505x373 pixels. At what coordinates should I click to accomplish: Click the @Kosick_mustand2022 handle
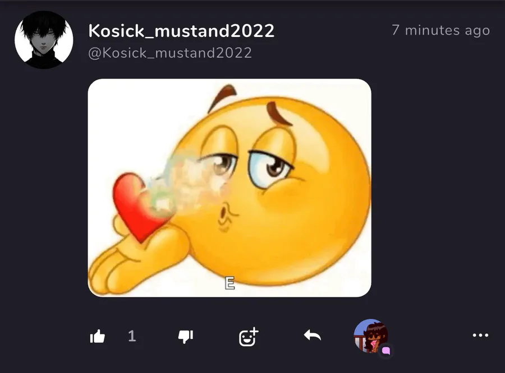169,53
